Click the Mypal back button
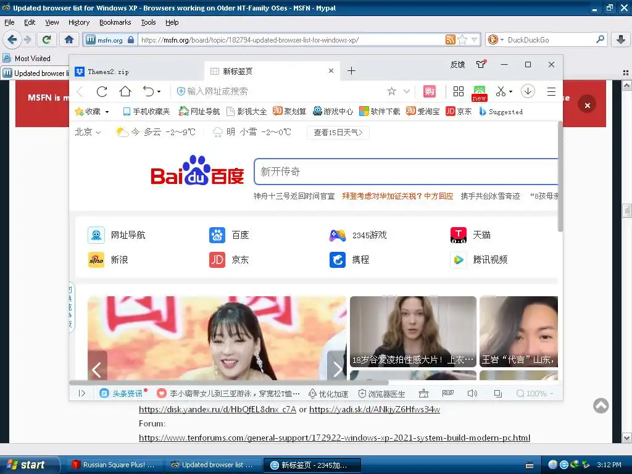This screenshot has width=632, height=474. (12, 39)
